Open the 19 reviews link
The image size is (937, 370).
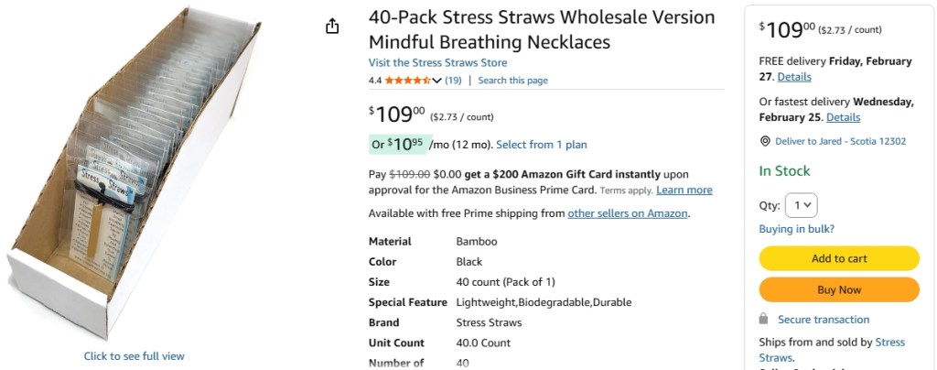453,81
